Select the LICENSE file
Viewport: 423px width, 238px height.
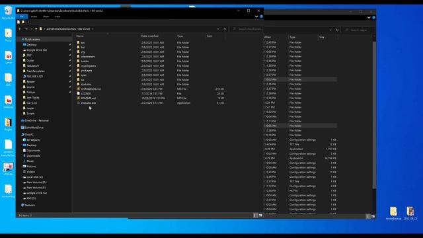point(86,94)
